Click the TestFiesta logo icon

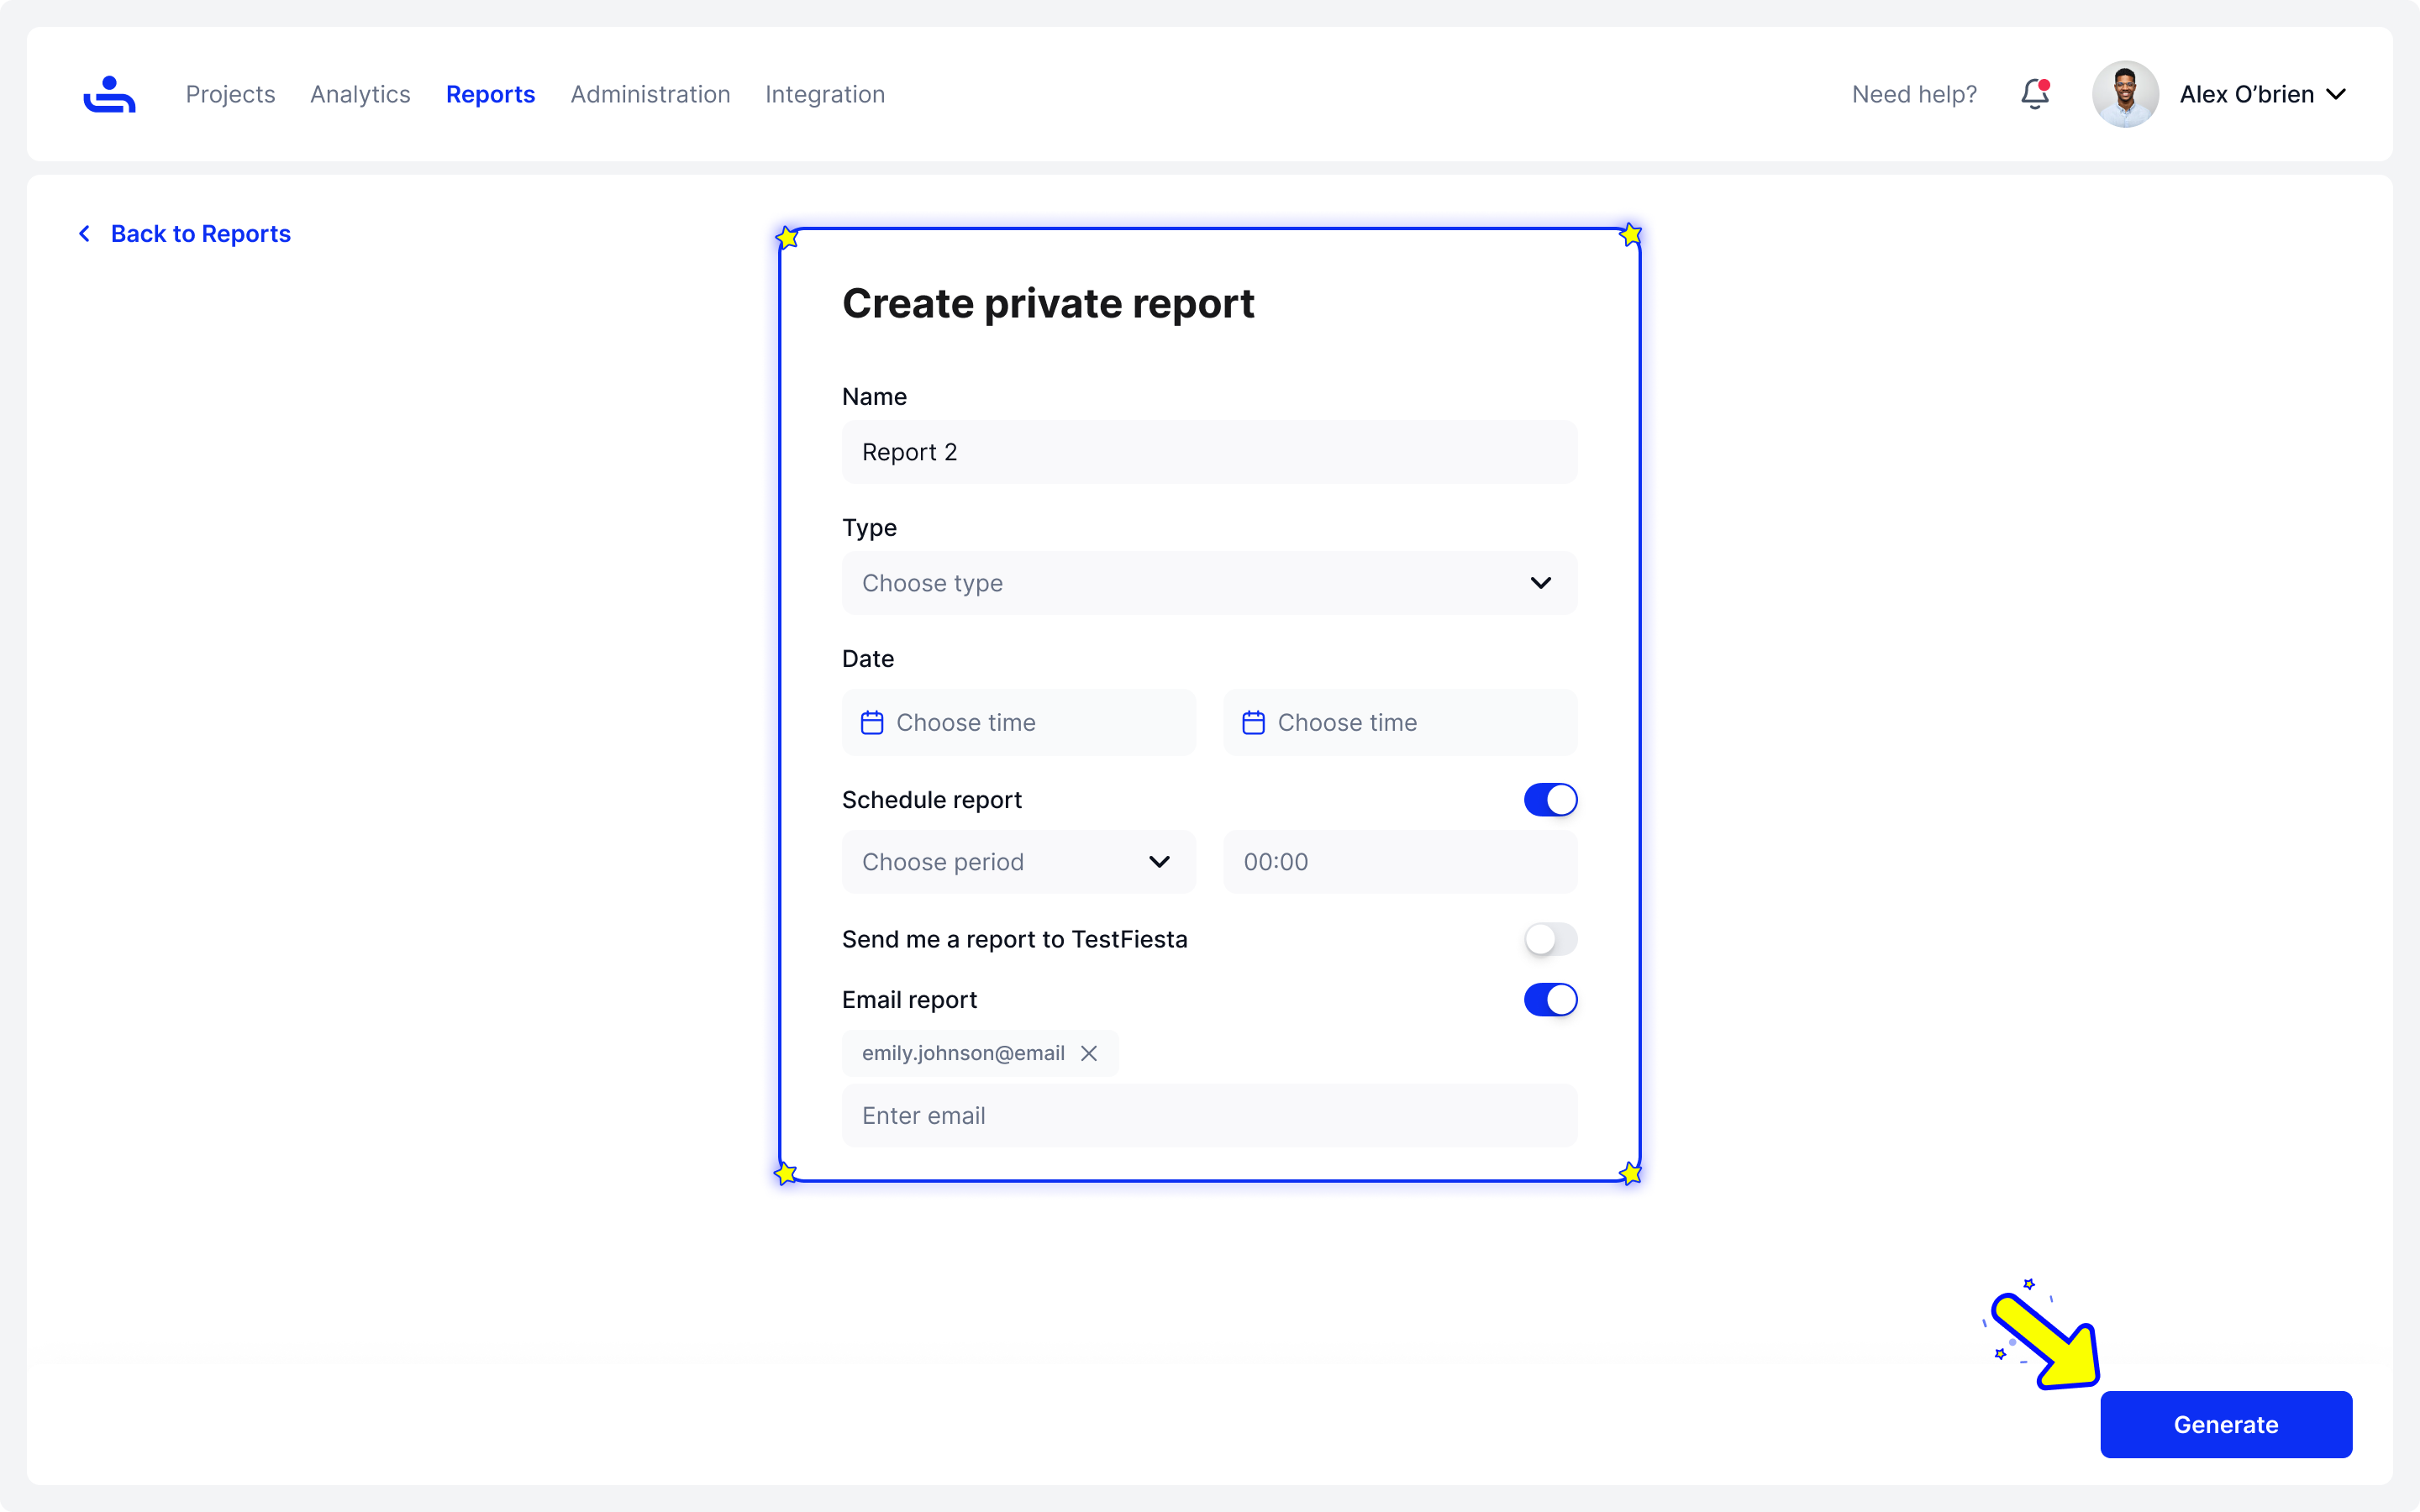tap(109, 94)
